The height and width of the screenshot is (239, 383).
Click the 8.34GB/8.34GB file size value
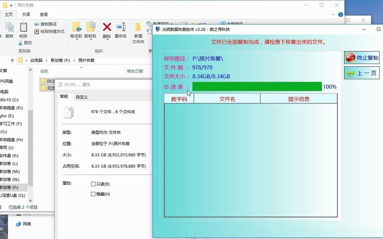(211, 77)
